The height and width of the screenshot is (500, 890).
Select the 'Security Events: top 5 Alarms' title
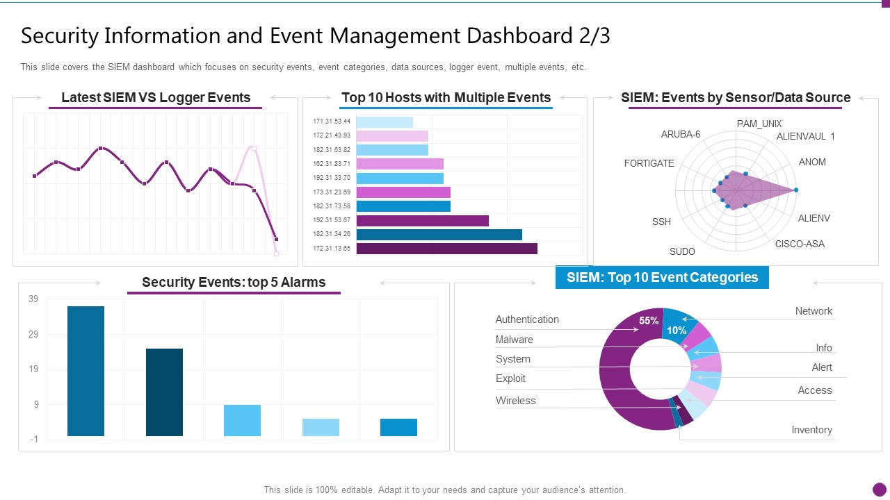pyautogui.click(x=234, y=282)
